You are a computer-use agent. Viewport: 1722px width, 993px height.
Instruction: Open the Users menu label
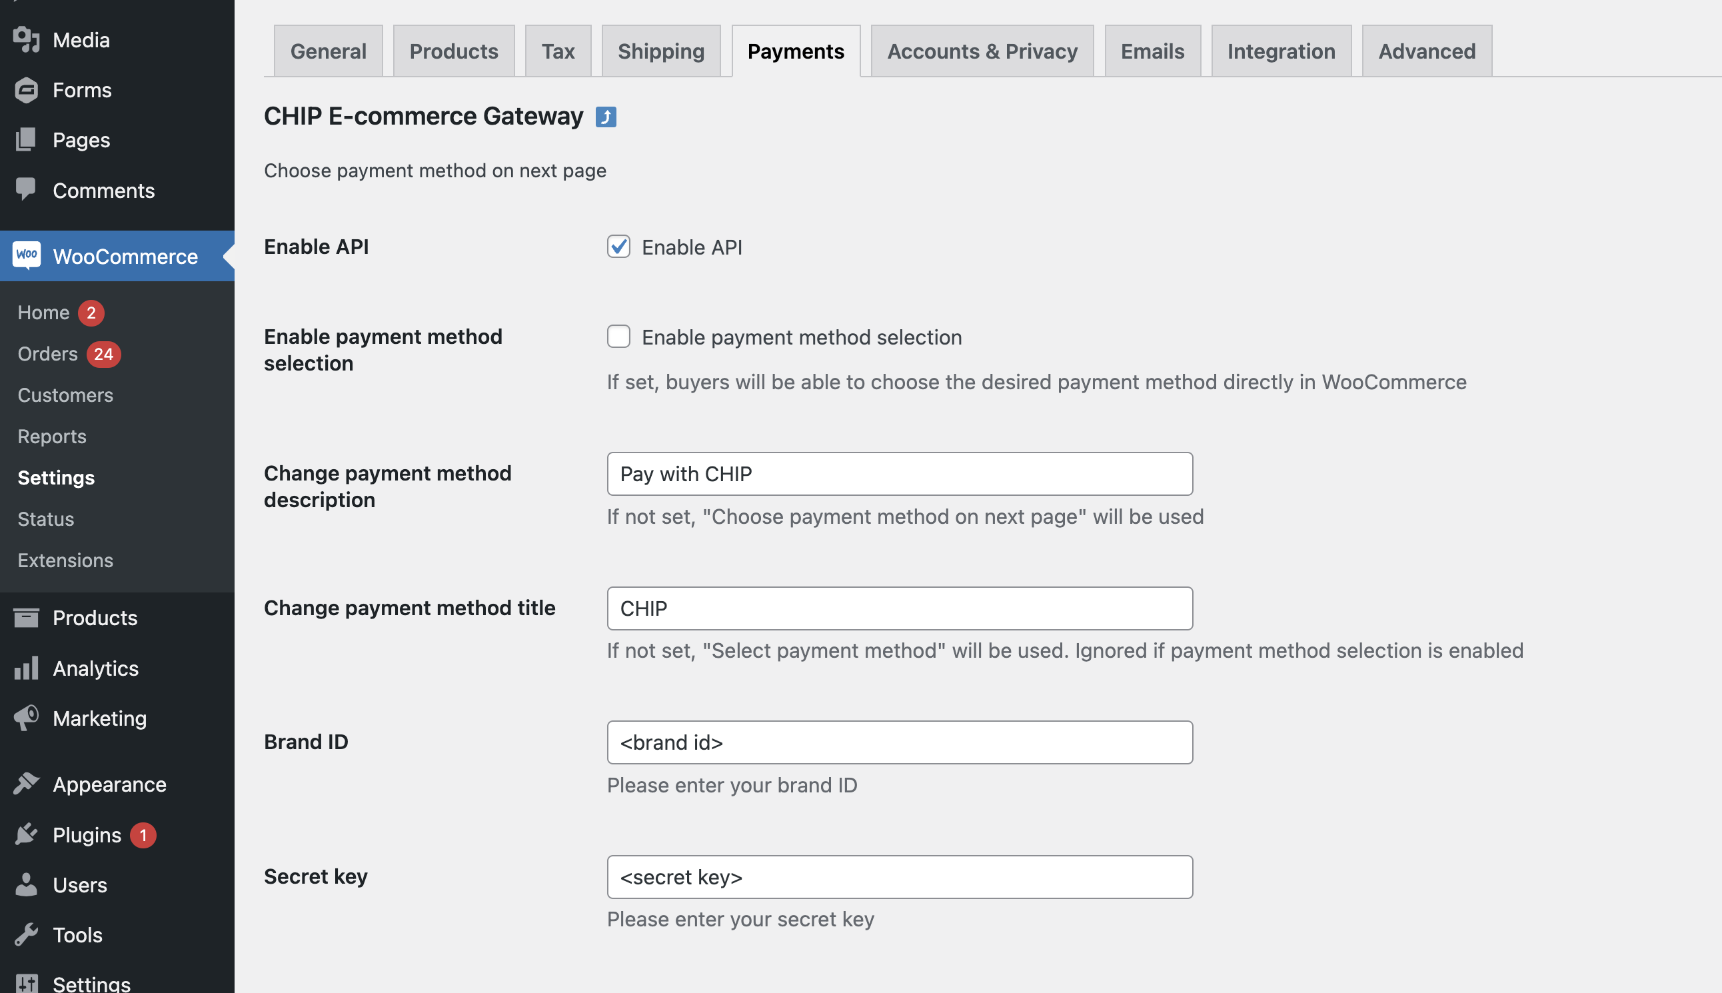click(80, 885)
